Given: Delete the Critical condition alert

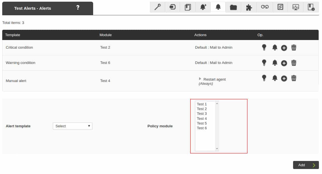Looking at the screenshot, I should click(x=294, y=48).
